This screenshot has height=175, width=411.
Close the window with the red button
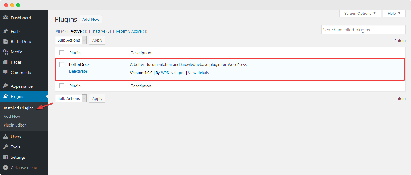click(6, 5)
